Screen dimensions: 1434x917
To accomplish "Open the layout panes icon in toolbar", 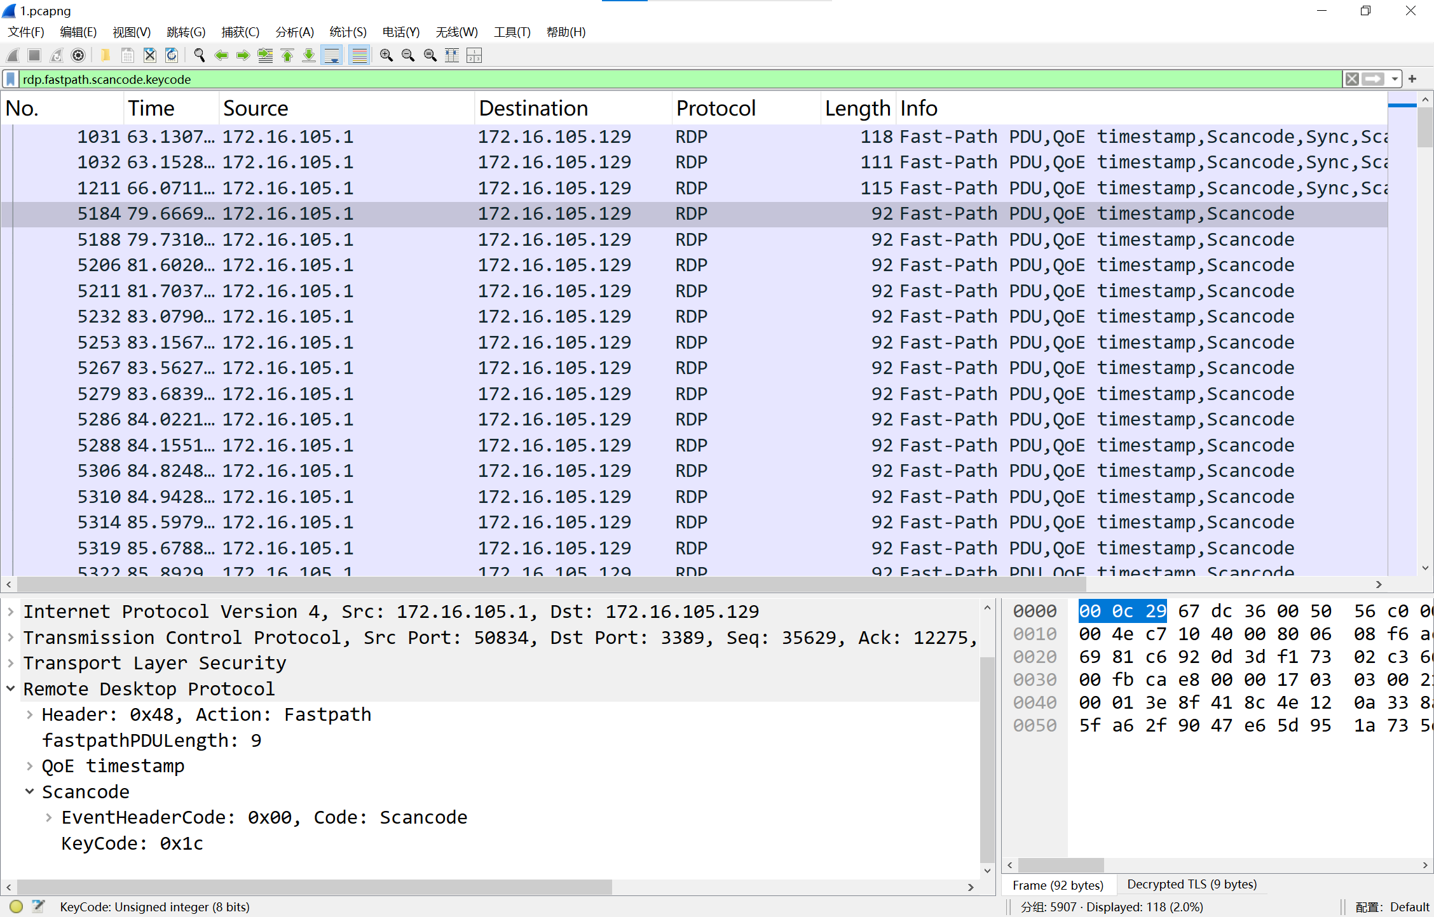I will tap(474, 56).
